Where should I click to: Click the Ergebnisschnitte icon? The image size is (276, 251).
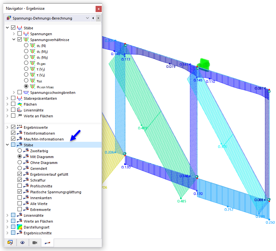(x=20, y=233)
